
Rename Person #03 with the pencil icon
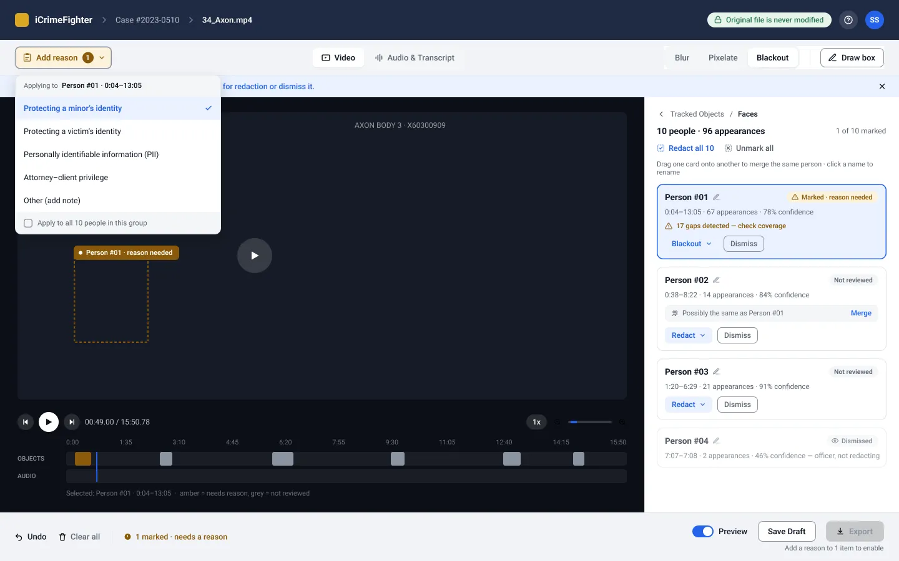716,372
